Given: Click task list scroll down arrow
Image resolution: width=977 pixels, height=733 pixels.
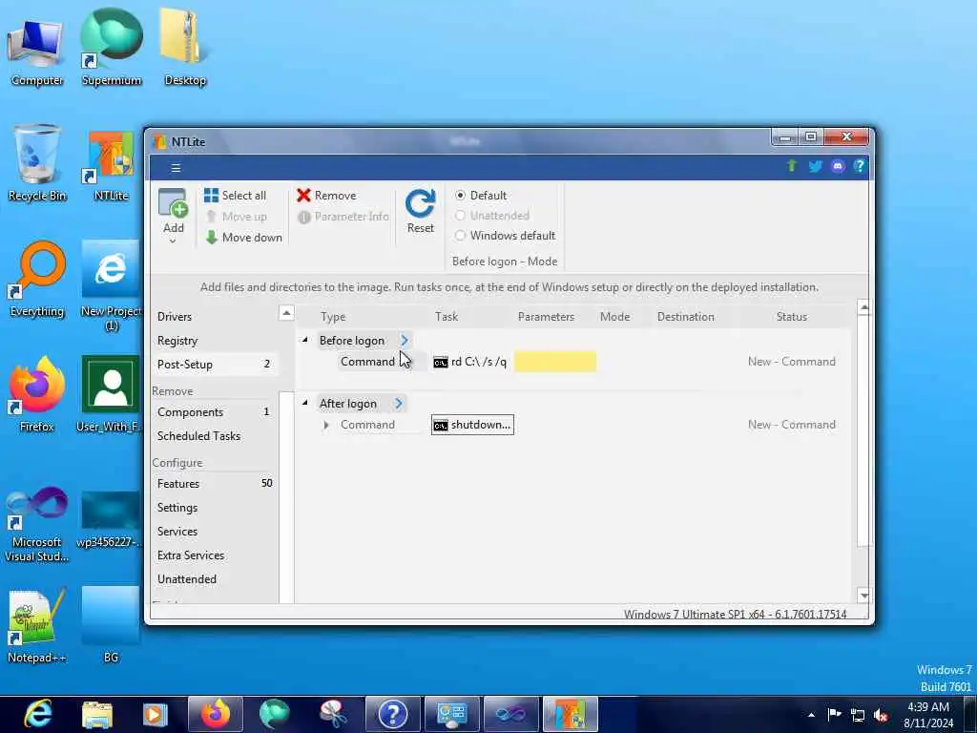Looking at the screenshot, I should click(x=863, y=596).
